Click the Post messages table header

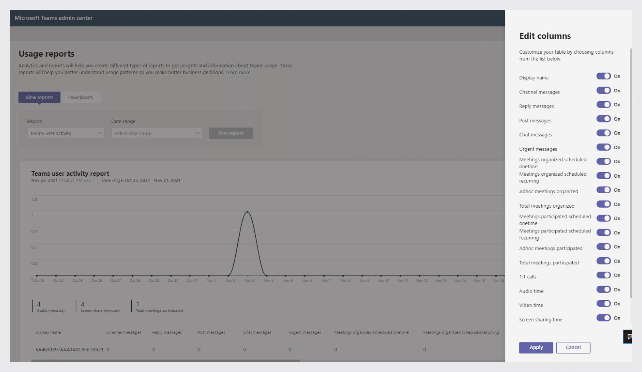tap(211, 332)
